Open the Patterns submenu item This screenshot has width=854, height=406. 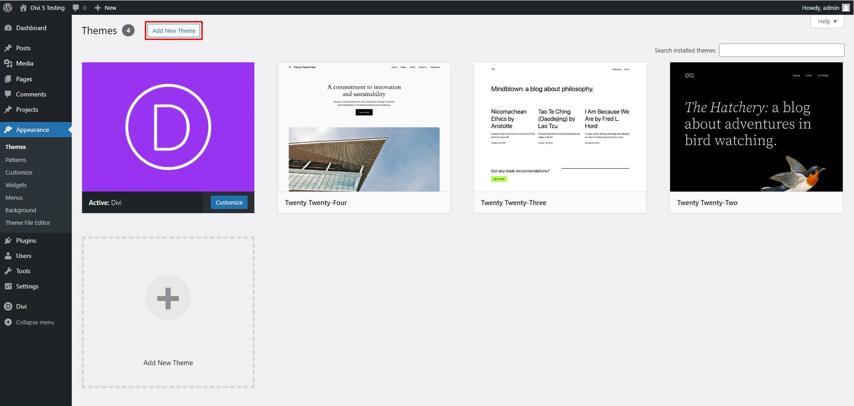click(16, 160)
